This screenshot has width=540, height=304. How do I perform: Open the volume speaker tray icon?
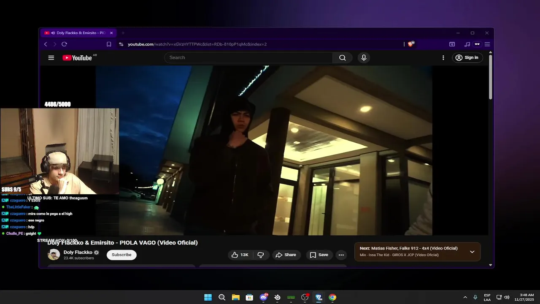pos(507,297)
